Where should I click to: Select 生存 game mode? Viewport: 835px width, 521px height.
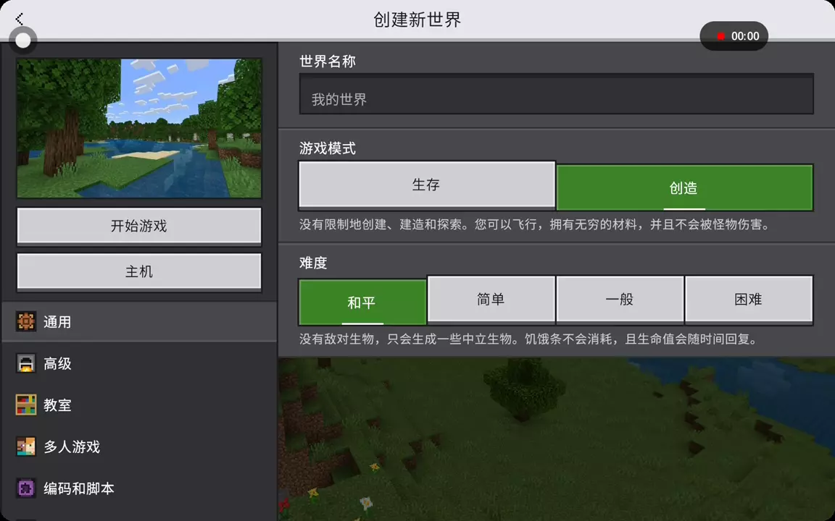coord(427,185)
